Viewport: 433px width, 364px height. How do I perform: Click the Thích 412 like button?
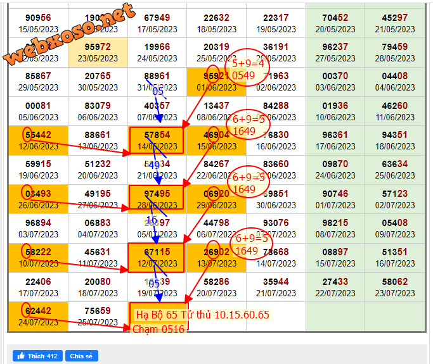pyautogui.click(x=37, y=356)
